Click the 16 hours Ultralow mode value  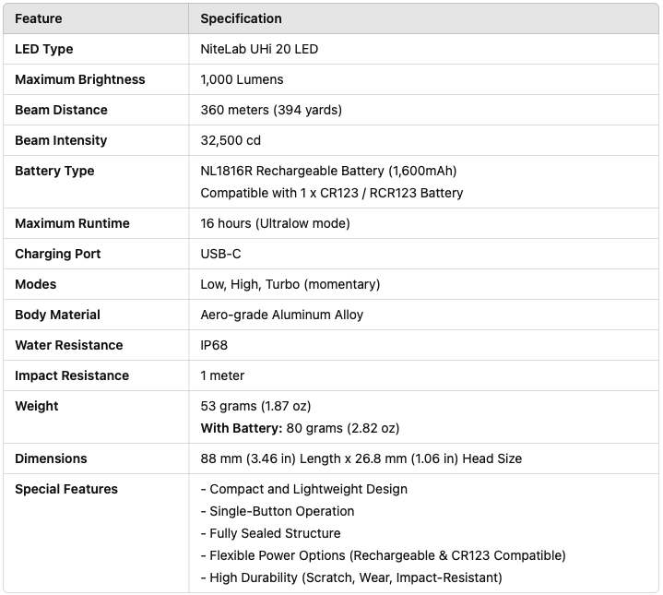point(275,223)
